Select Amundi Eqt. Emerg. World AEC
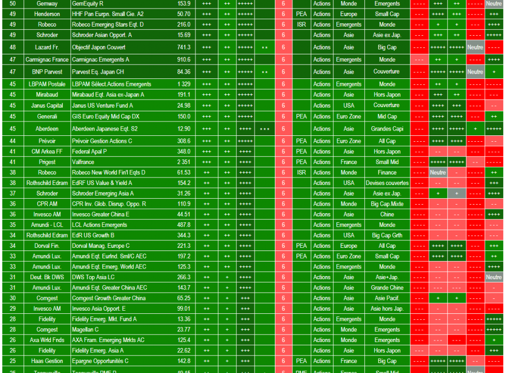Screen dimensions: 506x373 [x=109, y=267]
